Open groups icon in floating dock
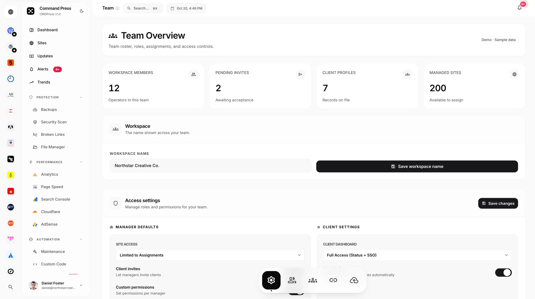 [x=312, y=280]
